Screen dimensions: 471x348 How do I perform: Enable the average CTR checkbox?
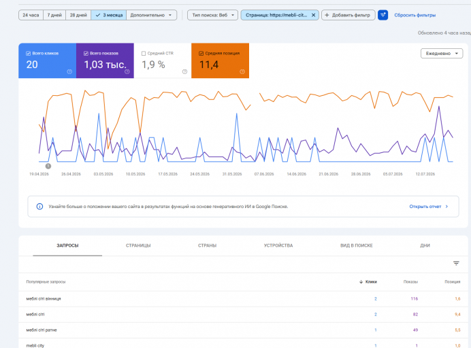coord(144,54)
